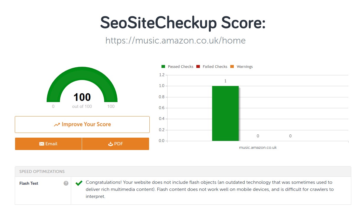This screenshot has height=220, width=364.
Task: Click the Flash Test congratulations message text
Action: (210, 189)
